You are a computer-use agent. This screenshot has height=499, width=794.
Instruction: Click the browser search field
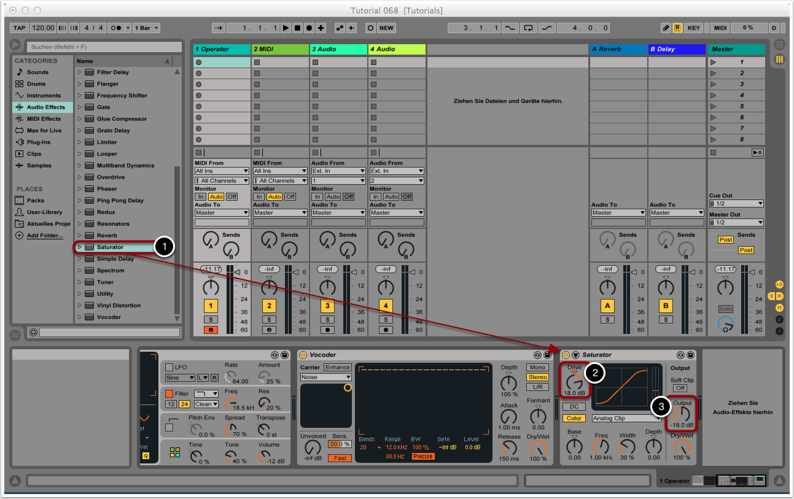click(x=104, y=47)
